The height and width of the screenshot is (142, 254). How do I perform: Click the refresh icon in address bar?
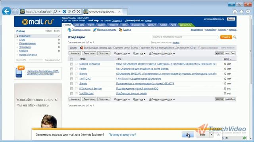(x=74, y=11)
